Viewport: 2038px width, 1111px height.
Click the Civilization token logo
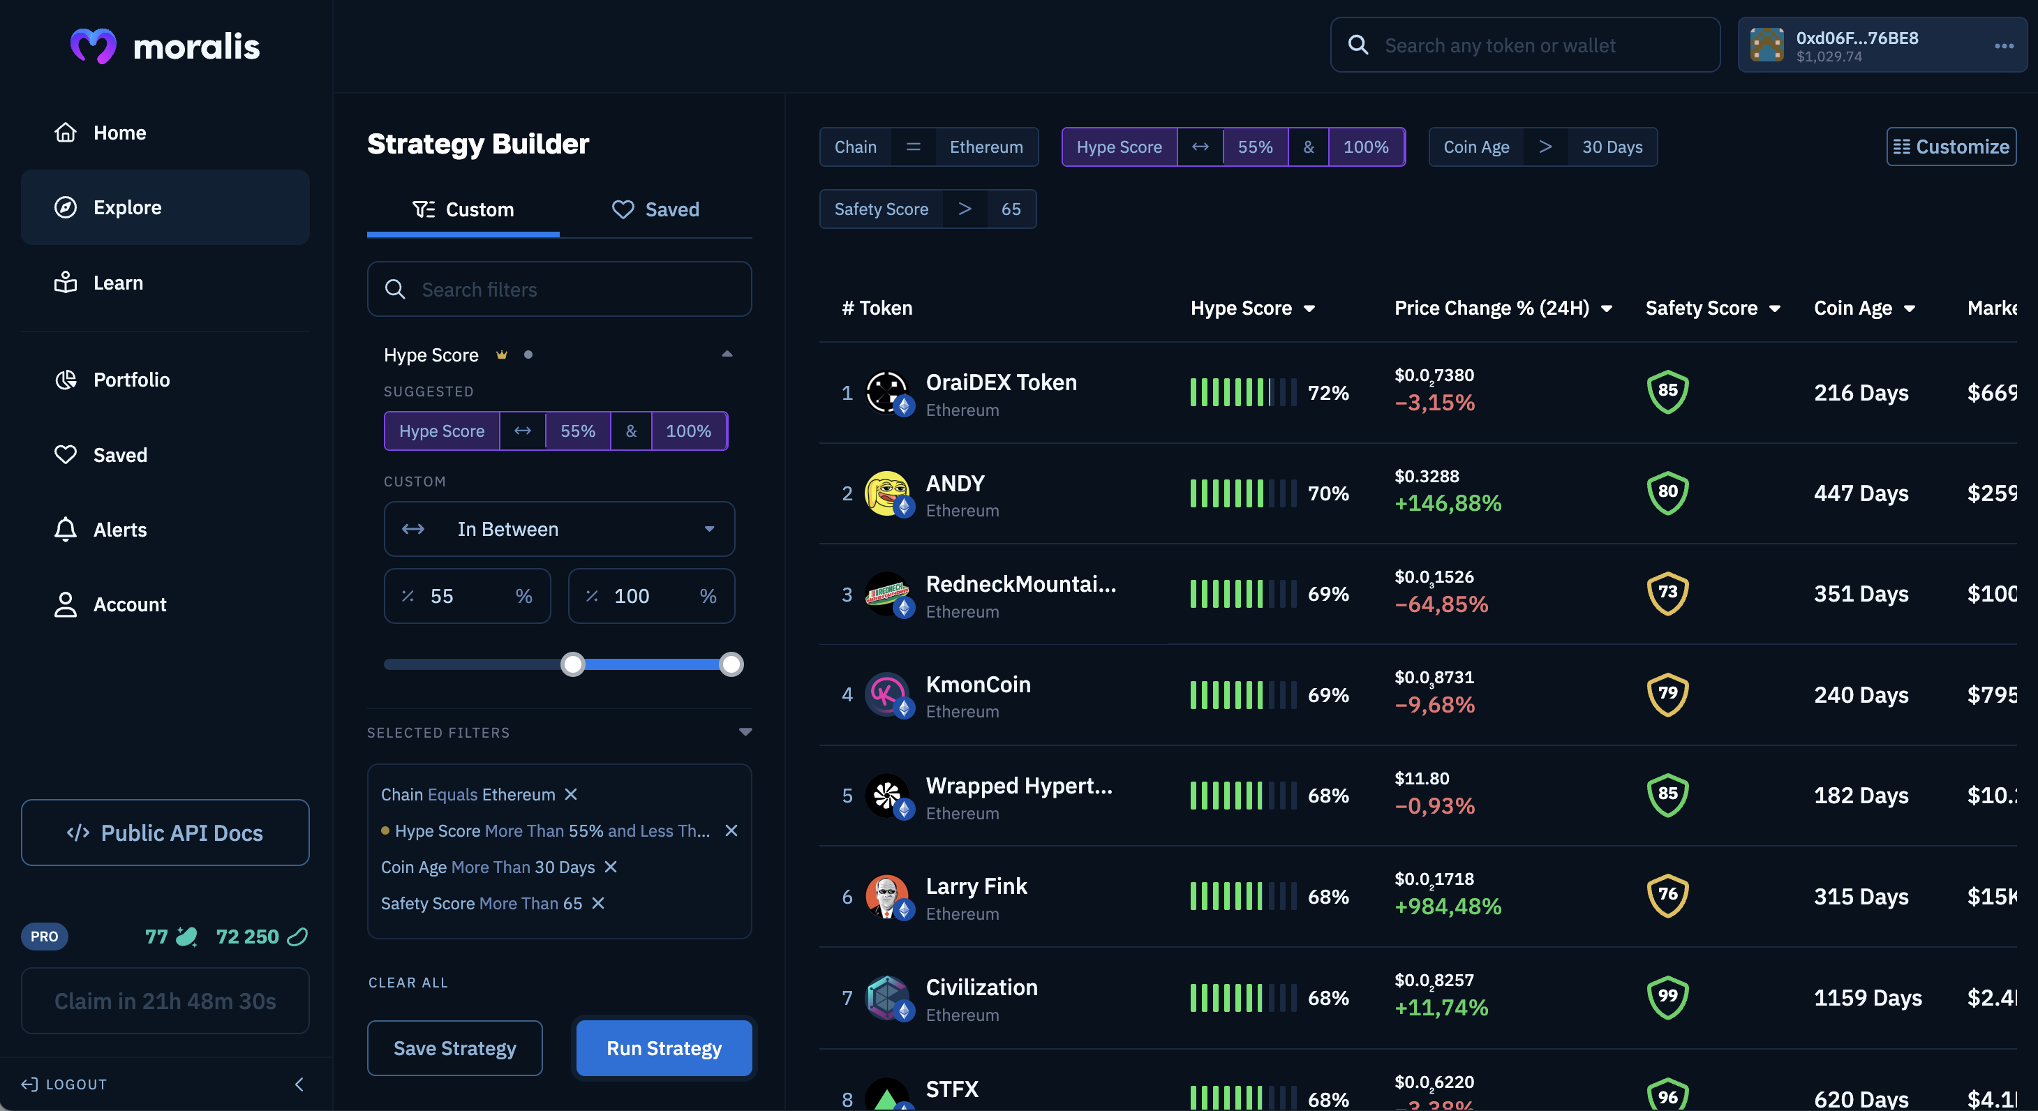(887, 997)
